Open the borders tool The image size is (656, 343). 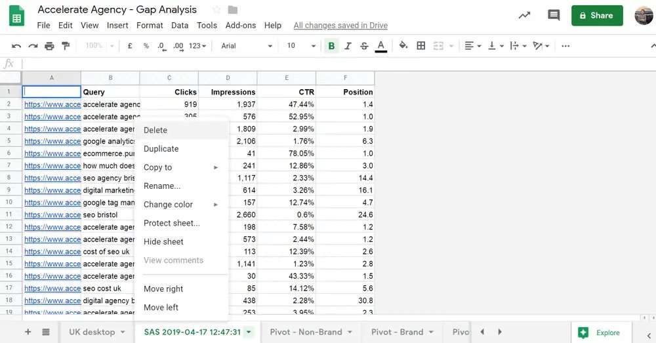coord(421,46)
